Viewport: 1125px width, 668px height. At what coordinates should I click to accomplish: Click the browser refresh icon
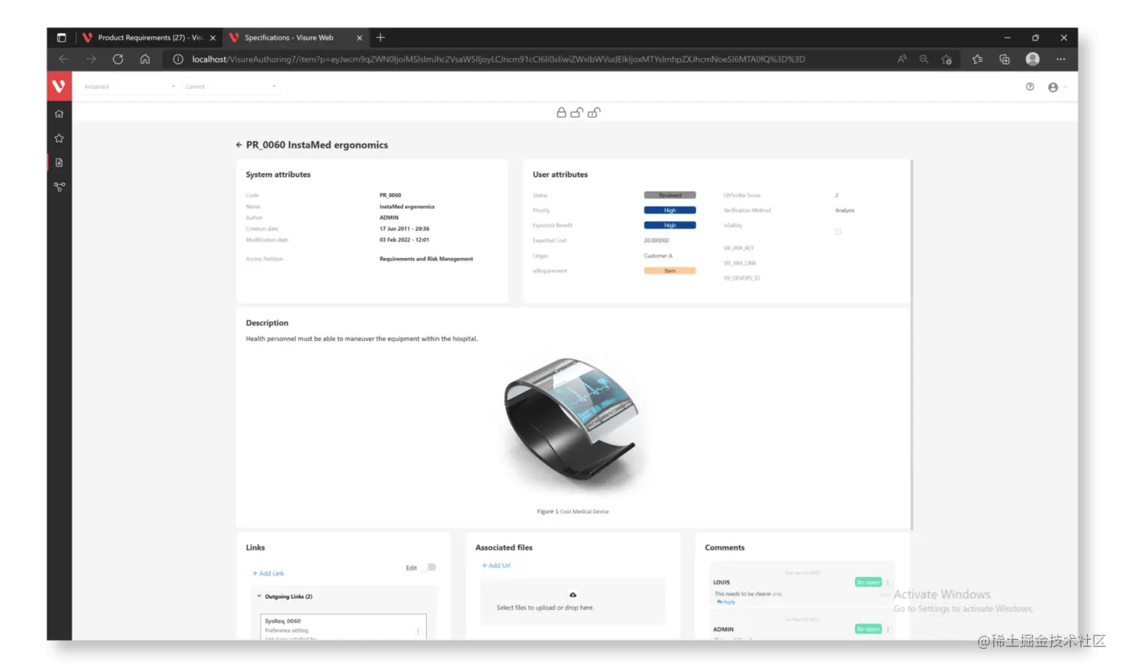pos(118,59)
